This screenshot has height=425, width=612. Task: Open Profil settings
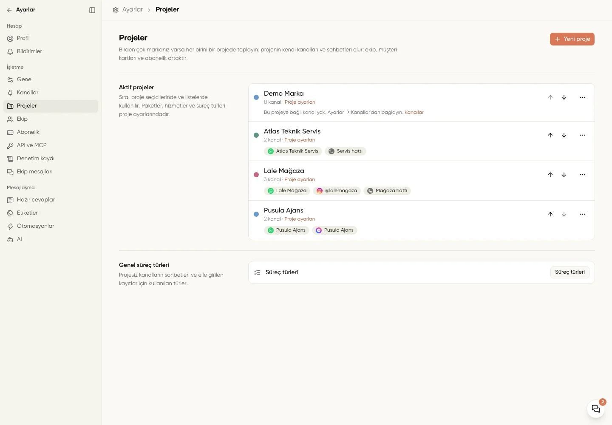51,38
